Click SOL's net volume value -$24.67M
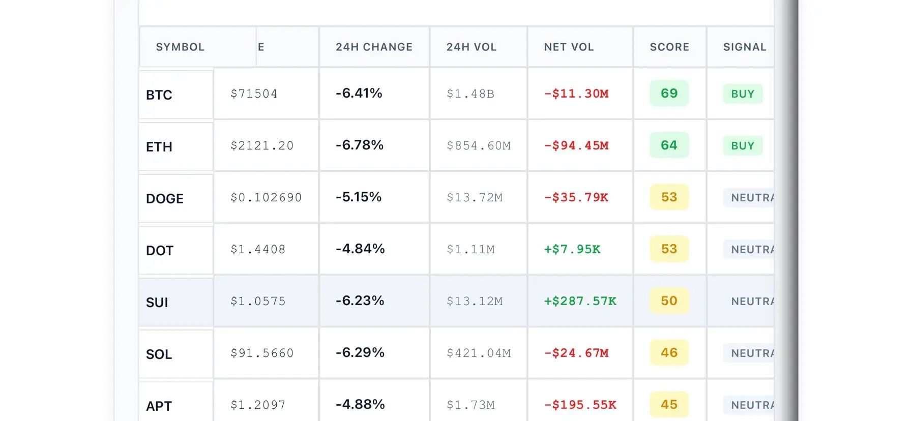The height and width of the screenshot is (421, 913). [x=576, y=353]
